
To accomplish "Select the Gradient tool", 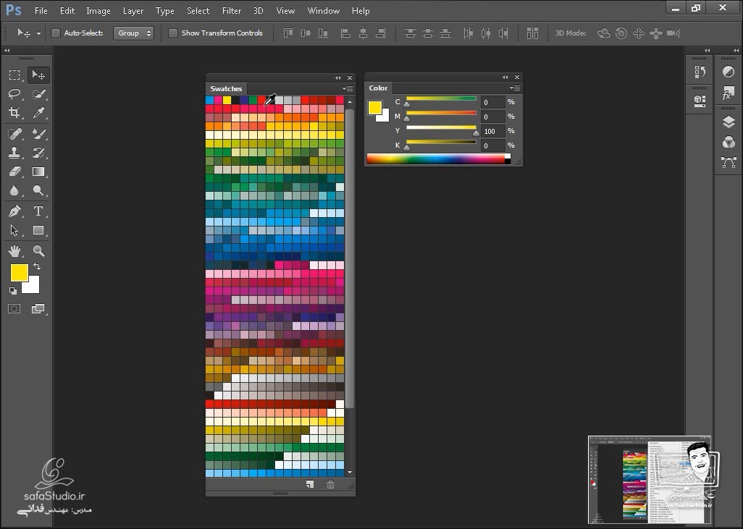I will pyautogui.click(x=38, y=172).
